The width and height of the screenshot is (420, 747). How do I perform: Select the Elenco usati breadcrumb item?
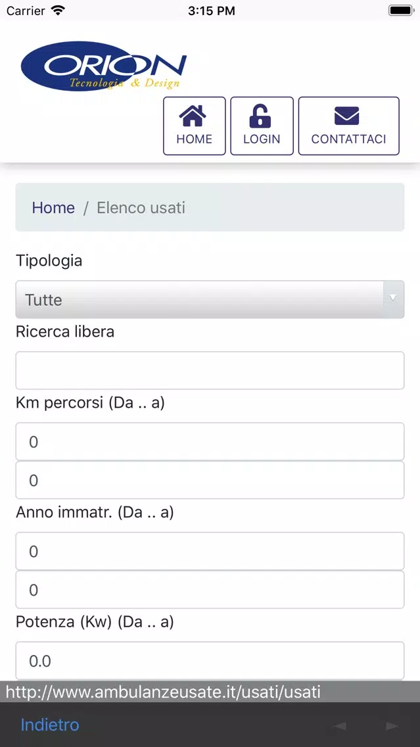point(141,208)
